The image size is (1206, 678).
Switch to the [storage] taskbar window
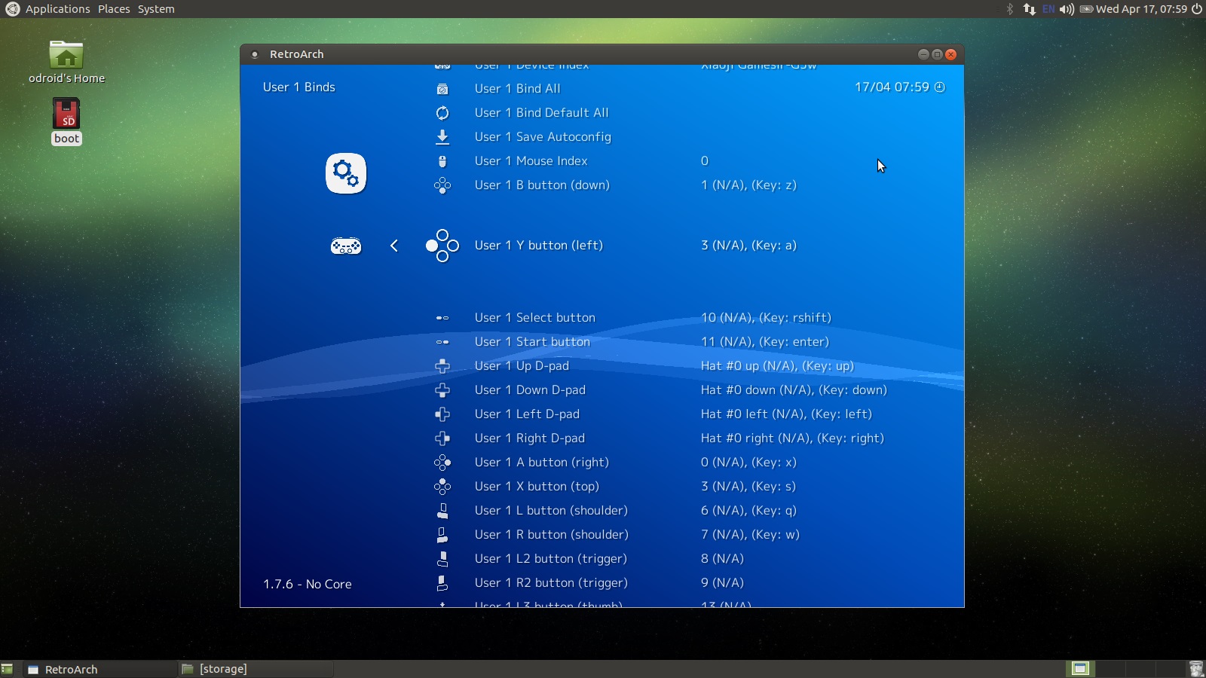point(223,669)
